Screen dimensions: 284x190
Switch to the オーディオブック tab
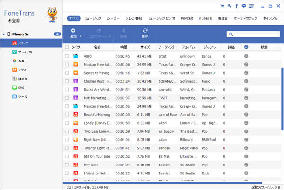tap(245, 18)
